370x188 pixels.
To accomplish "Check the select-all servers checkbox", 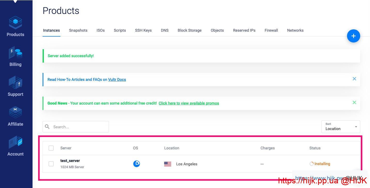I will tap(51, 148).
